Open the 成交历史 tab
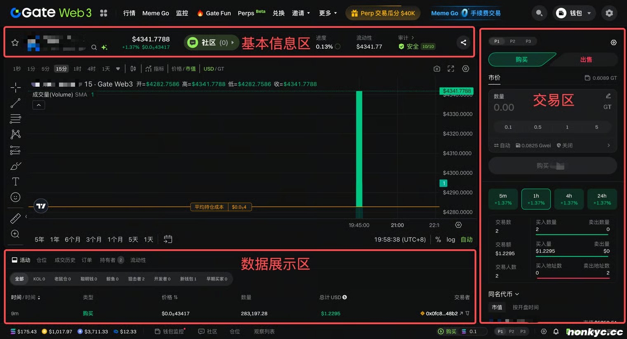 click(65, 260)
